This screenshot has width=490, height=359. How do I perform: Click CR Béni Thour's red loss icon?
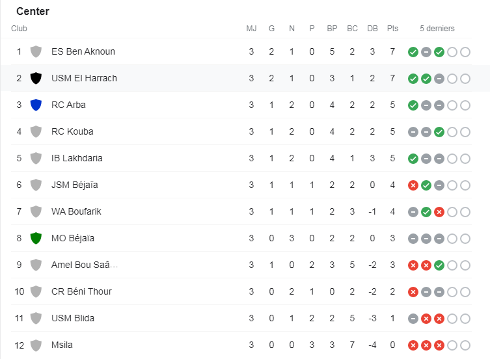pos(413,292)
